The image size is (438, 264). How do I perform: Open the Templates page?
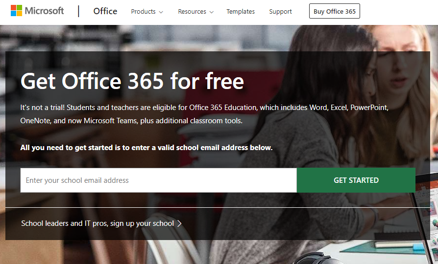[241, 11]
